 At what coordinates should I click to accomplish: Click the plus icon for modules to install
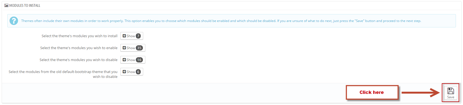pos(124,36)
